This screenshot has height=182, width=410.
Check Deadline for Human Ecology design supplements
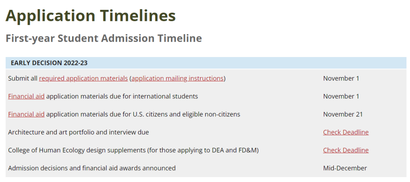tap(345, 150)
